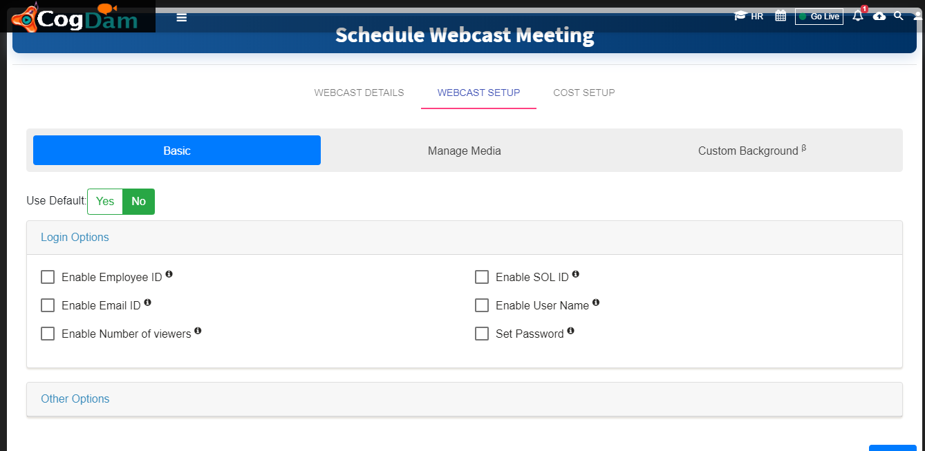This screenshot has height=451, width=925.
Task: Open the Cost Setup tab
Action: (584, 93)
